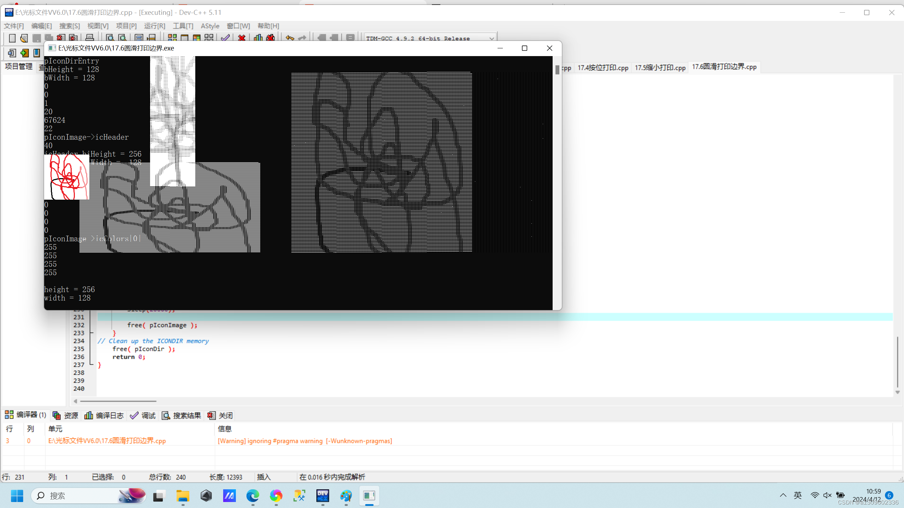Click the Find toolbar icon

[x=110, y=38]
